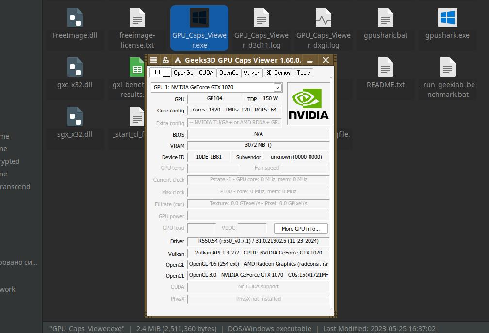Switch to the Vulkan tab
The width and height of the screenshot is (489, 333).
[x=252, y=73]
